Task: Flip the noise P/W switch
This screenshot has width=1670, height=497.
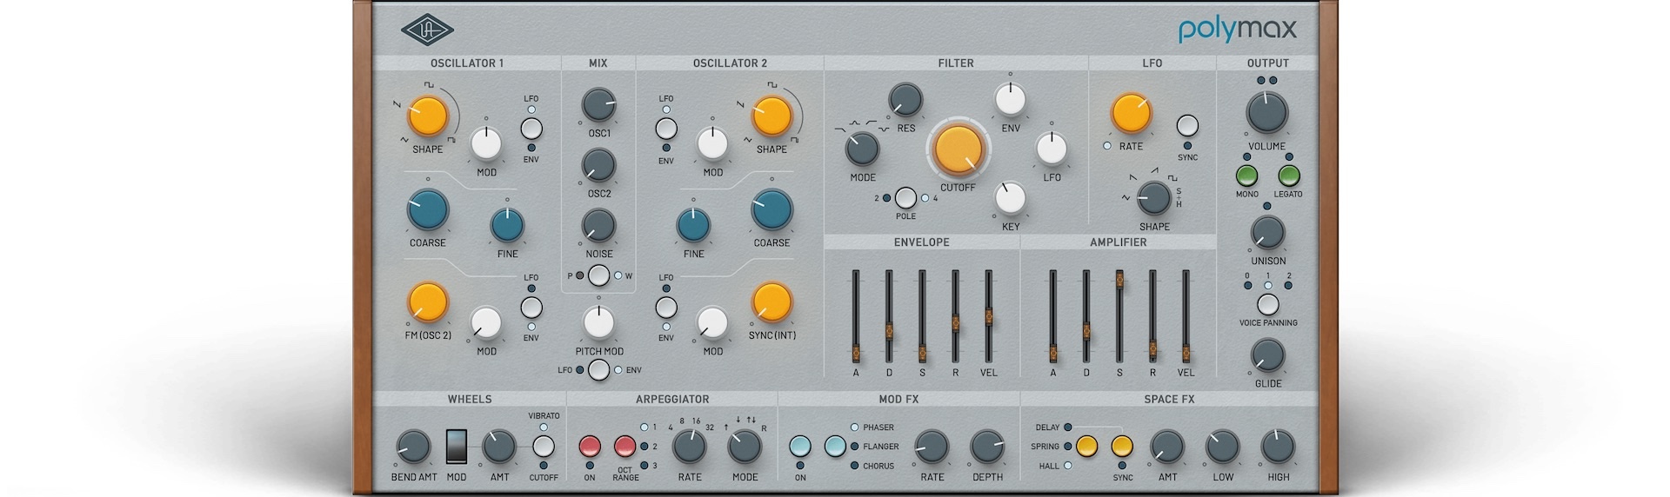Action: tap(598, 276)
